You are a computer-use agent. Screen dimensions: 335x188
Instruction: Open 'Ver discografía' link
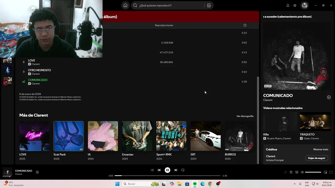[245, 116]
